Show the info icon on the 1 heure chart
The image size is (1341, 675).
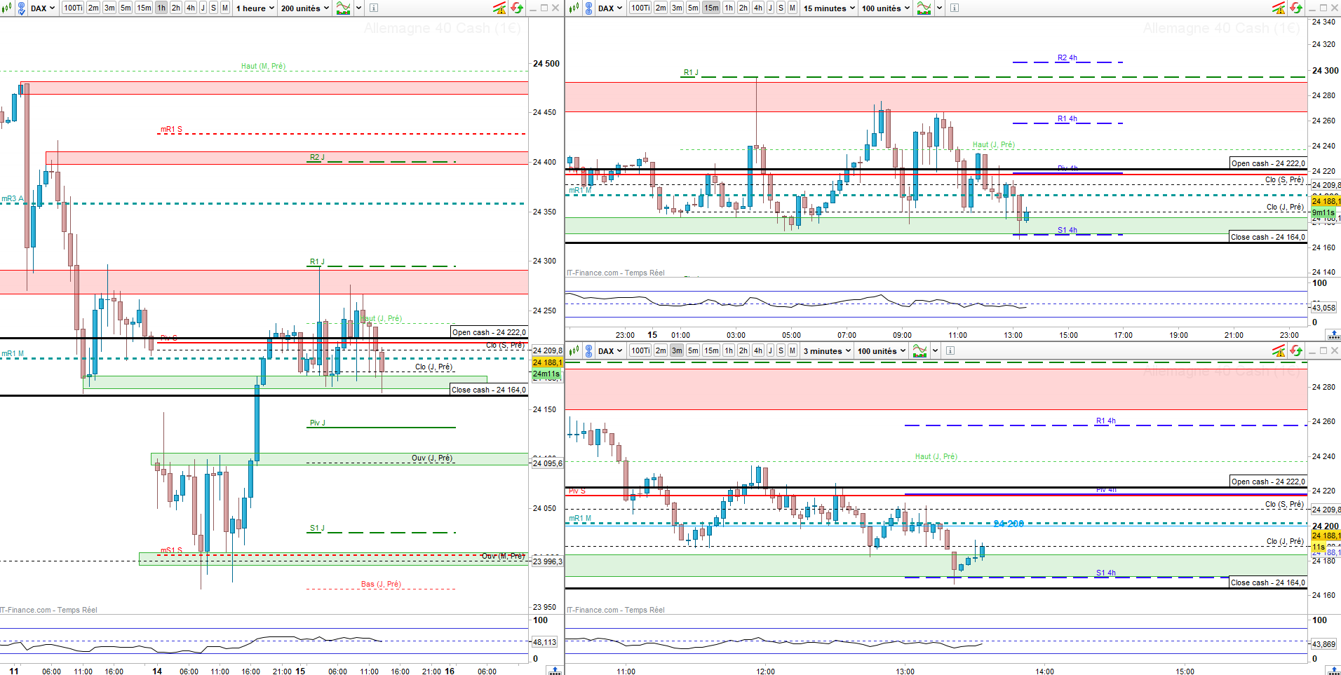[x=374, y=8]
